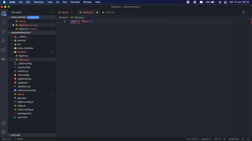Open package.json in explorer

[24, 113]
